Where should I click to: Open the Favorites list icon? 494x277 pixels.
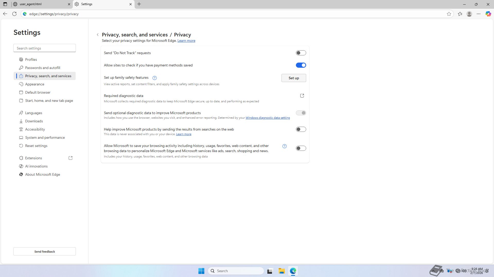460,14
